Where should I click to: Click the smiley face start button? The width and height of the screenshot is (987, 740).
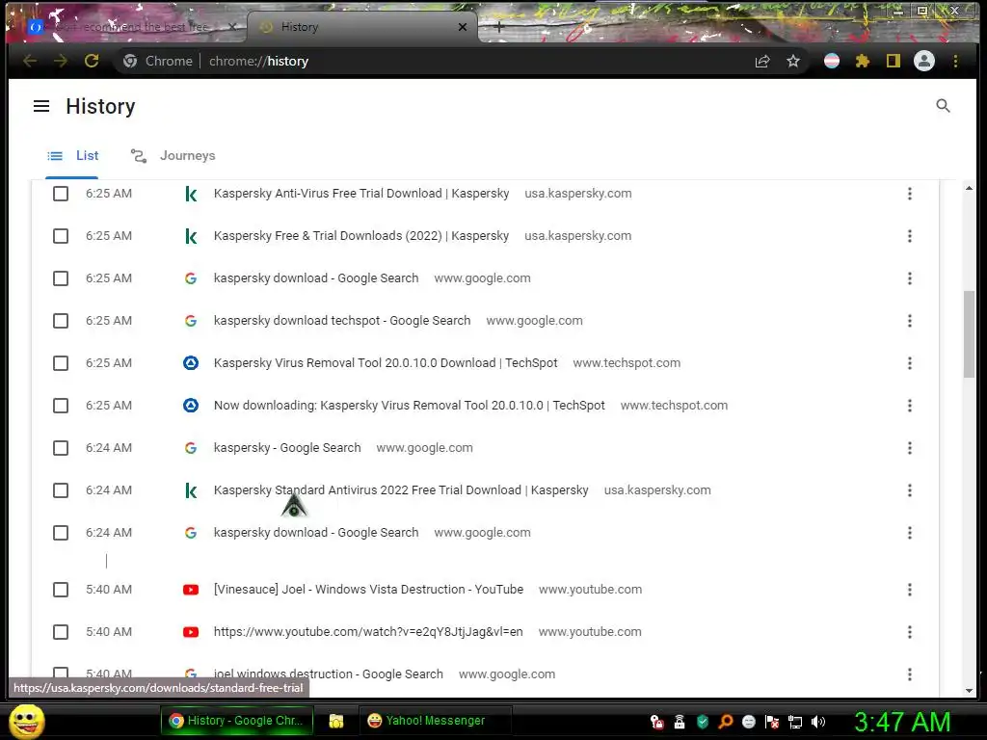pyautogui.click(x=26, y=721)
